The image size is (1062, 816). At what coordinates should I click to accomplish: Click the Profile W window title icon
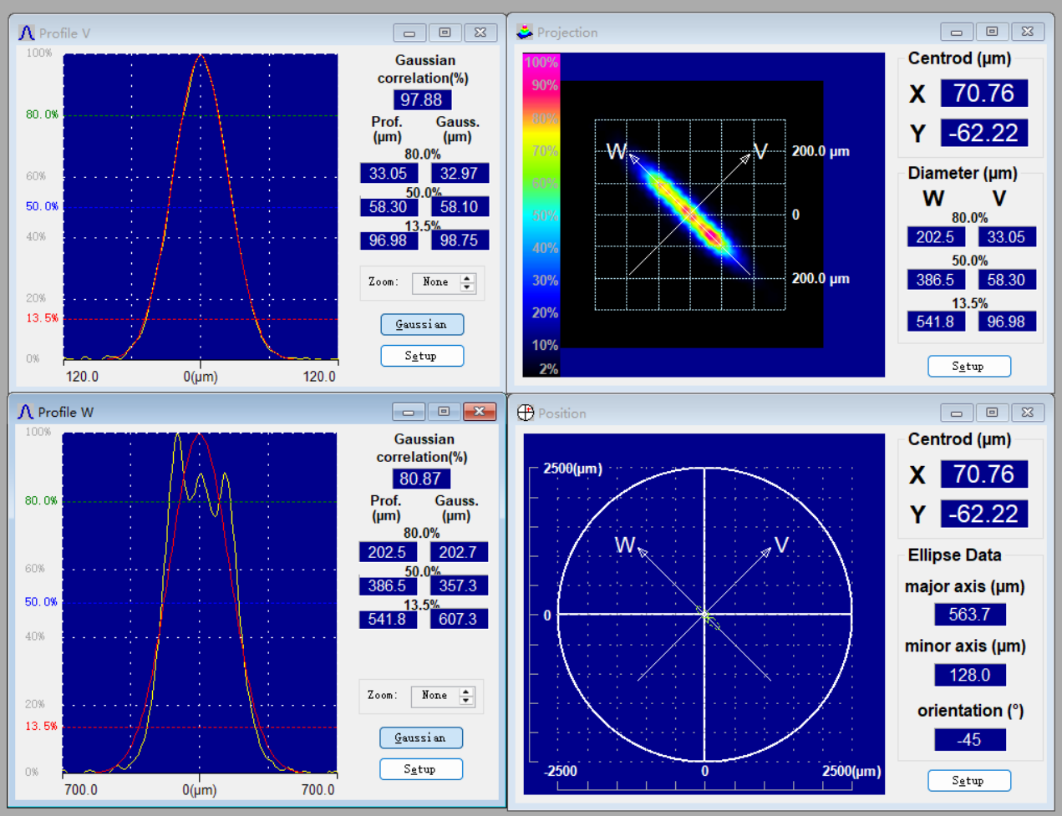[26, 412]
